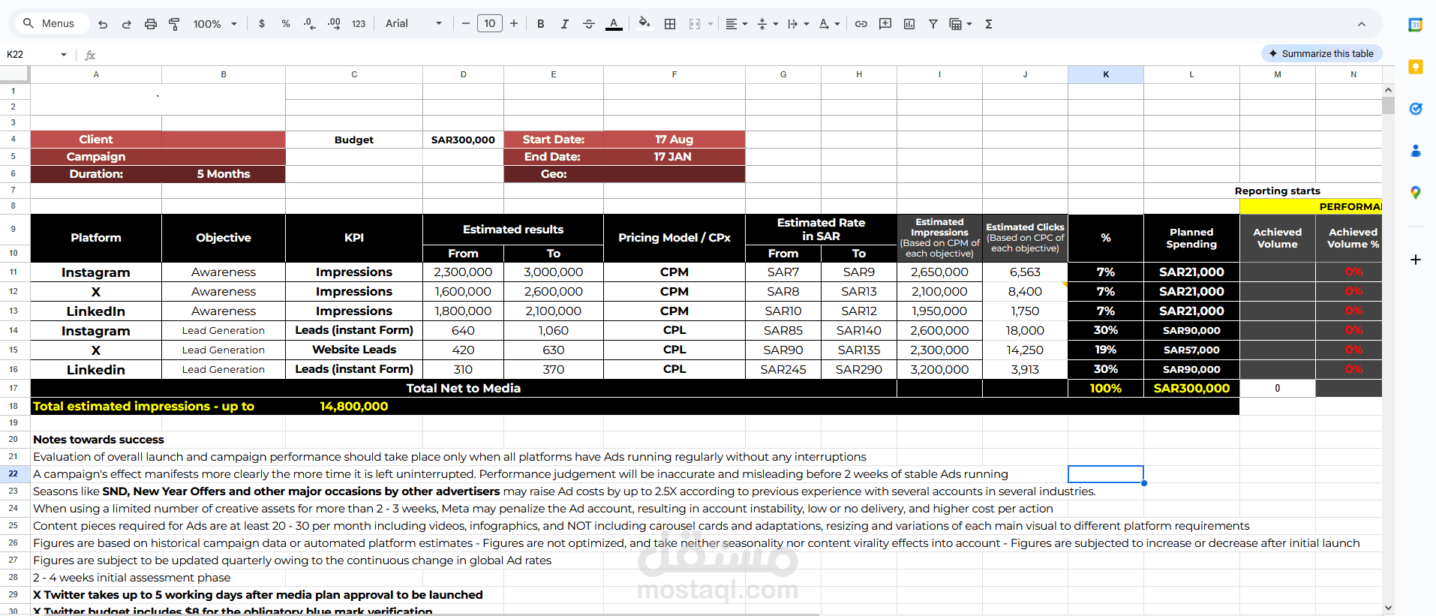
Task: Click the Merge cells icon
Action: point(695,24)
